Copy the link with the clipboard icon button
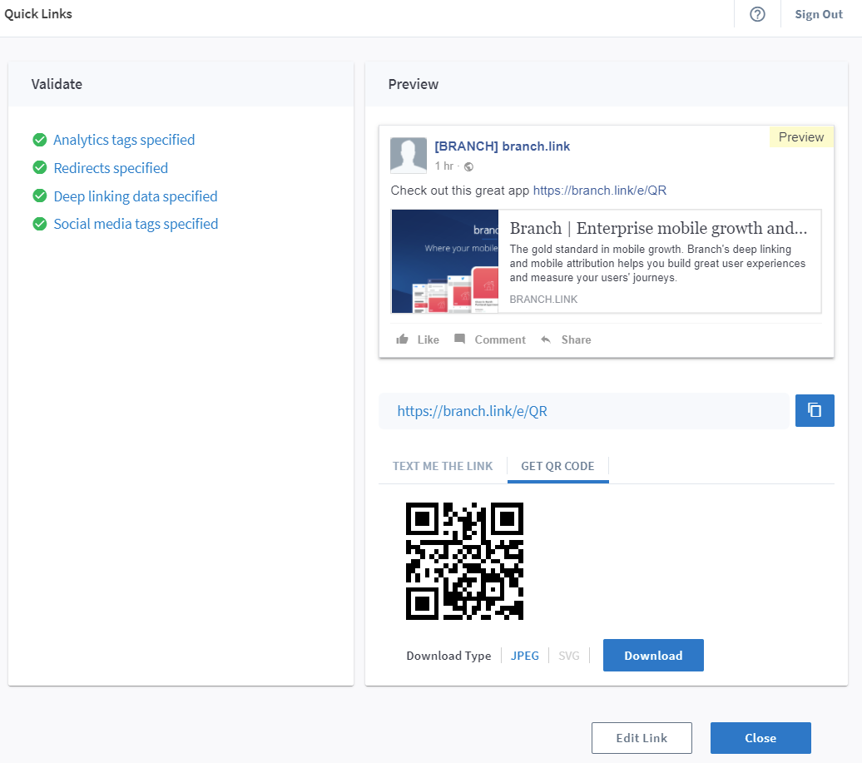The image size is (862, 763). pyautogui.click(x=815, y=410)
